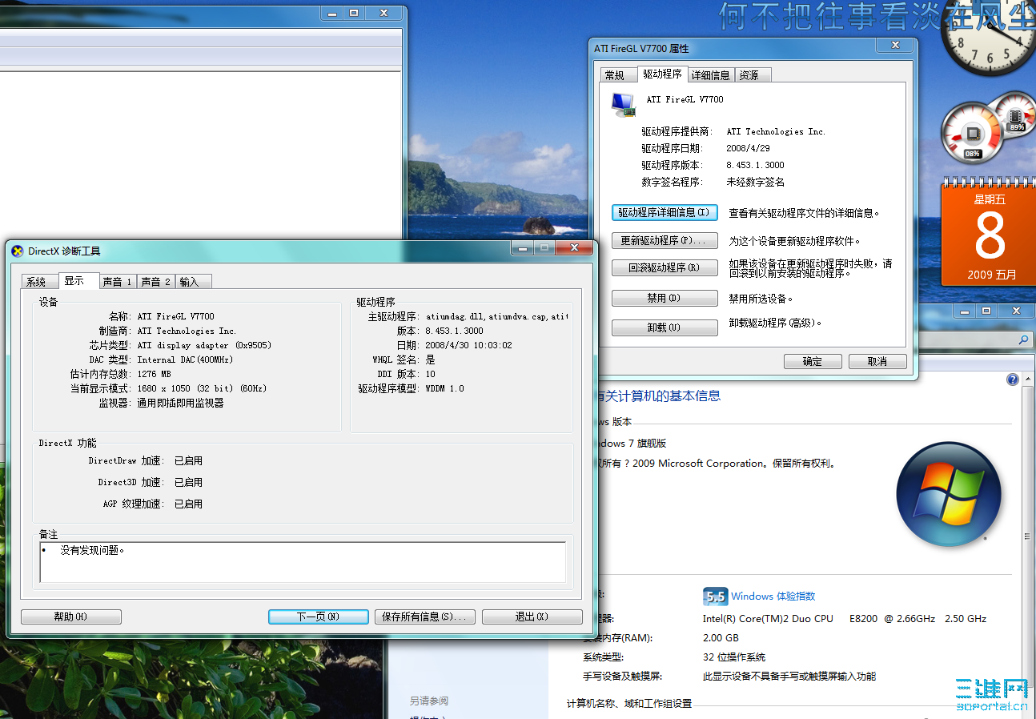Click the processor text Intel(R) Core(TM)2 Duo CPU
Viewport: 1036px width, 719px height.
[x=769, y=618]
